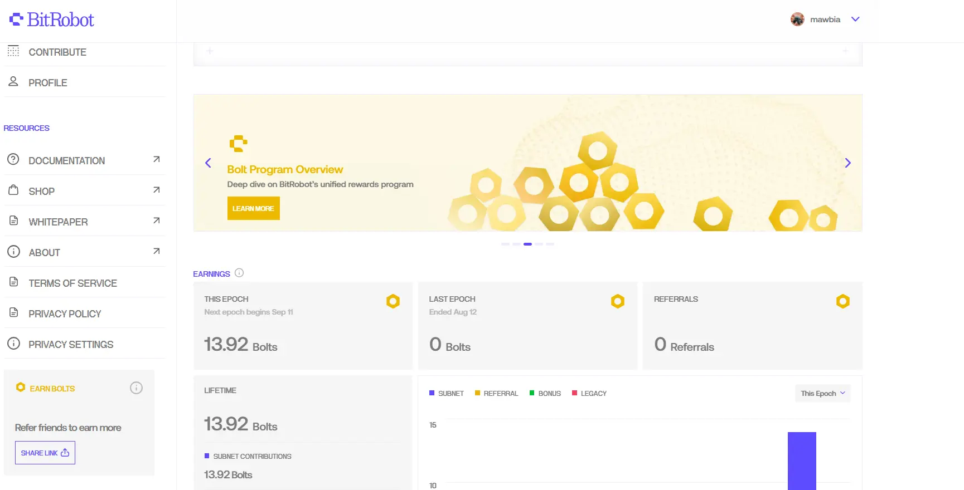Image resolution: width=964 pixels, height=490 pixels.
Task: Toggle the Referral legend swatch
Action: point(477,393)
